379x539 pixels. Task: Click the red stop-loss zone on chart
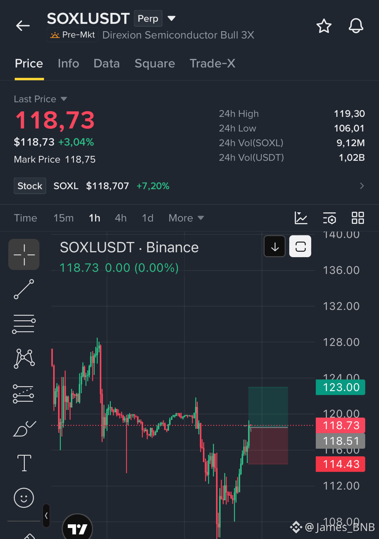(268, 446)
